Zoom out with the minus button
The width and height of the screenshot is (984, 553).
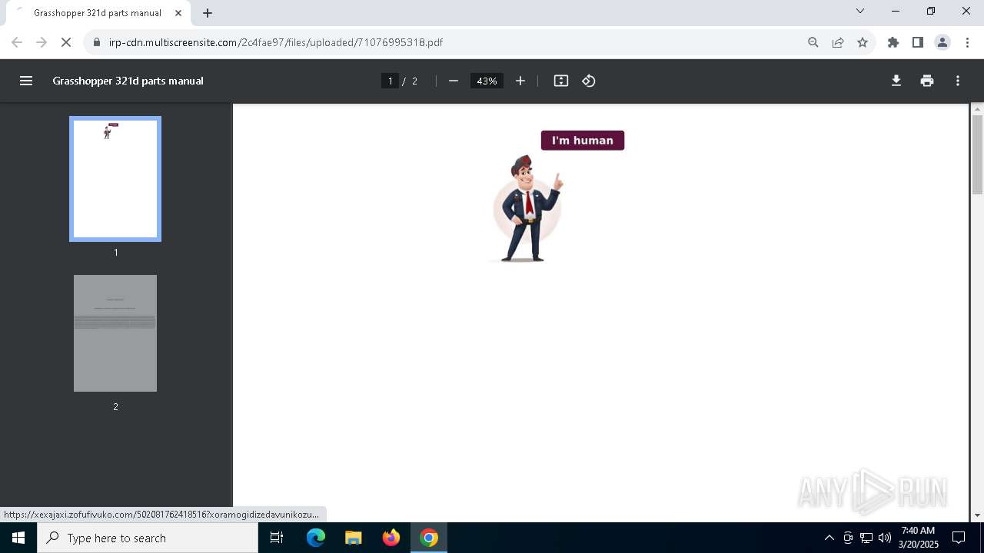454,81
